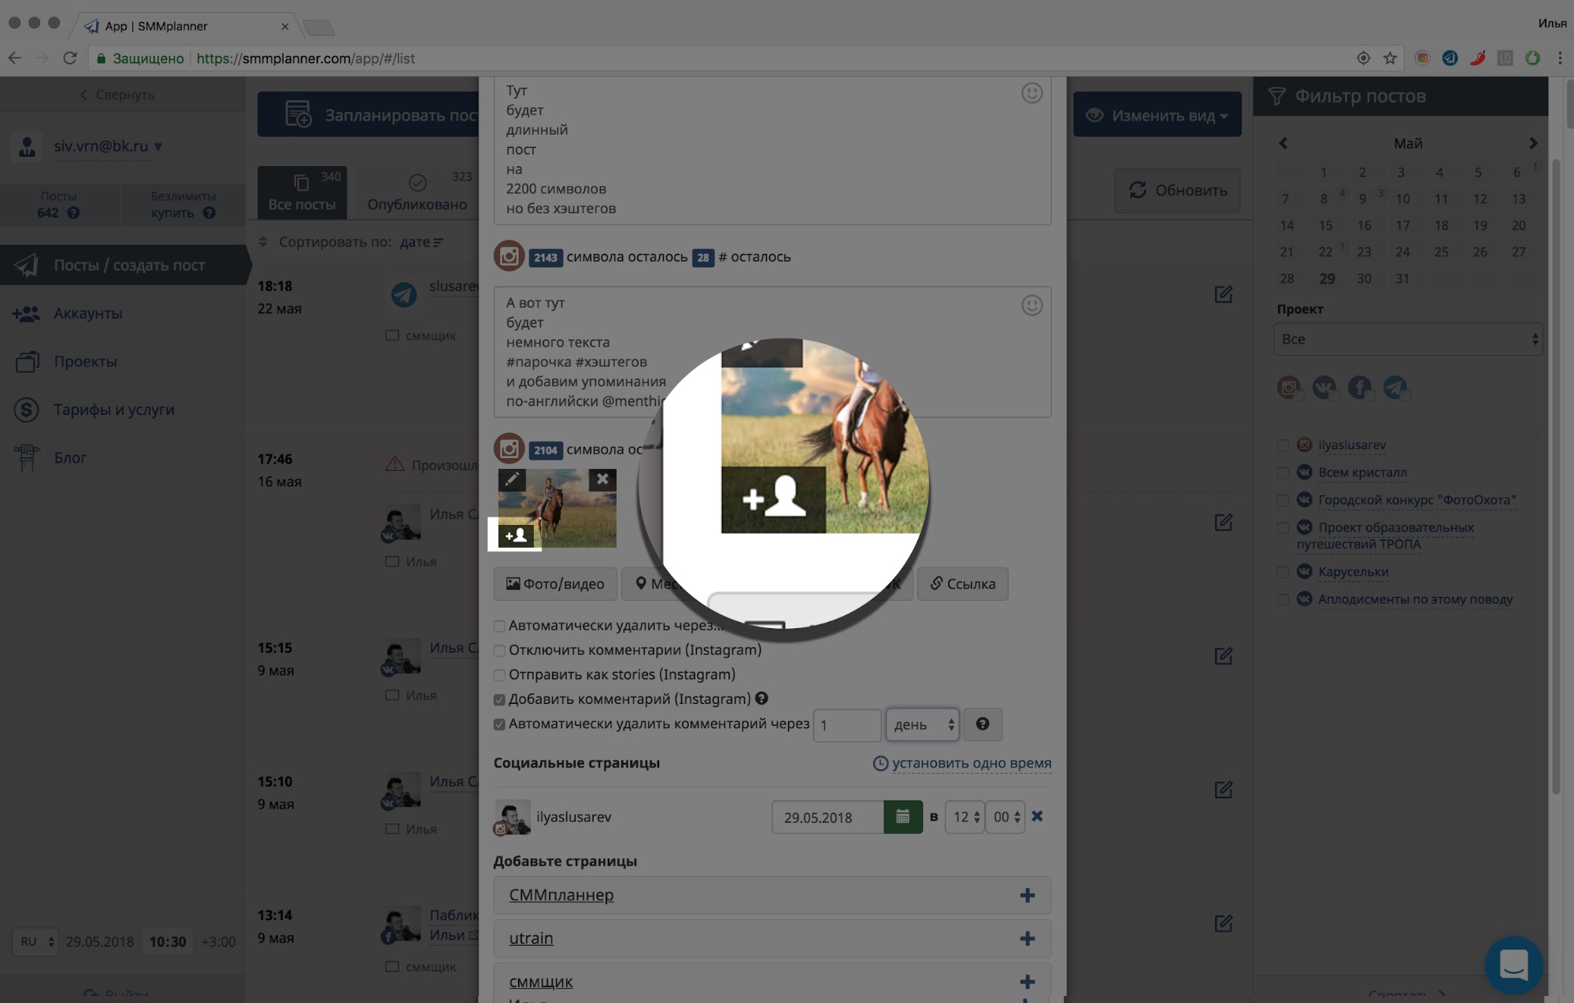This screenshot has width=1574, height=1003.
Task: Open Тарифы и услуги section
Action: point(114,409)
